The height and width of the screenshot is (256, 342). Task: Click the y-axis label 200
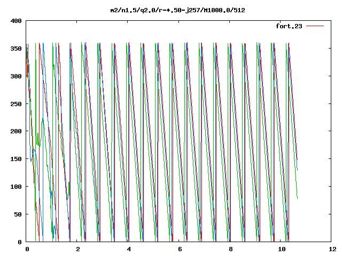point(16,131)
